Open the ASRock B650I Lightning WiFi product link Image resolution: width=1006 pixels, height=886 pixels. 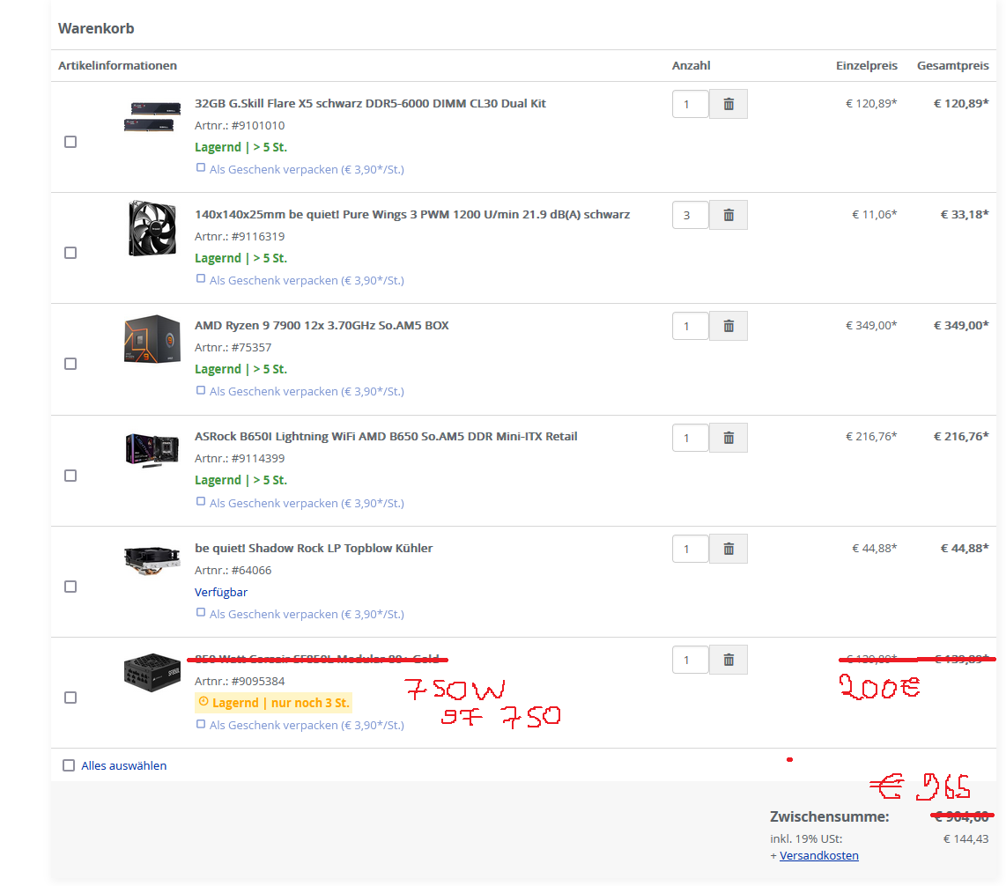point(385,436)
